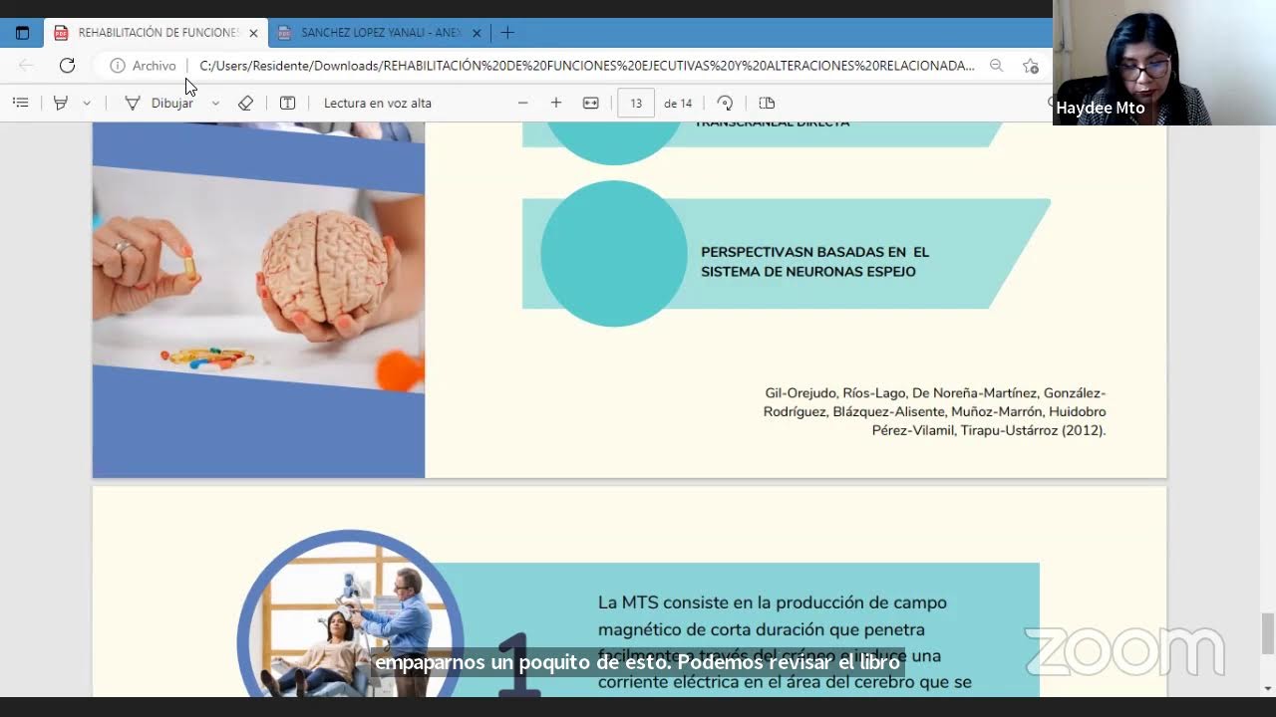
Task: Rotate the PDF page
Action: (x=725, y=103)
